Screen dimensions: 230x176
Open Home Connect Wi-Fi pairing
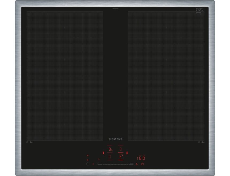click(87, 155)
